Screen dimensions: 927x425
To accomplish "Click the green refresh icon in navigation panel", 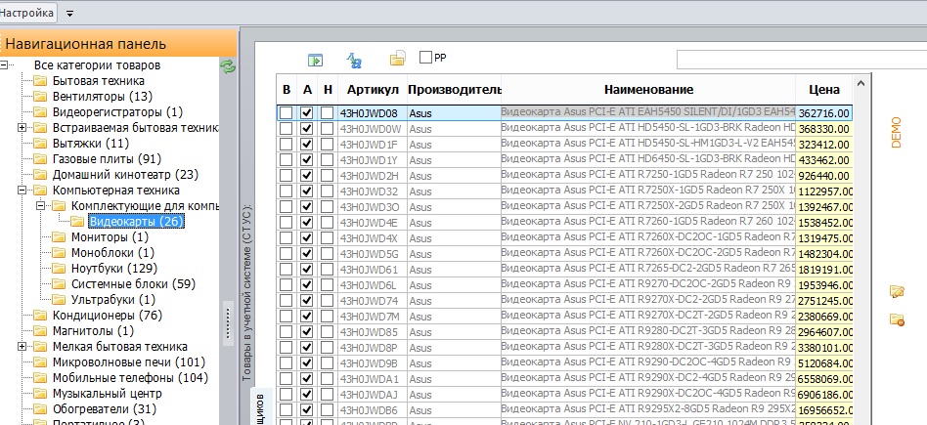I will pyautogui.click(x=228, y=66).
